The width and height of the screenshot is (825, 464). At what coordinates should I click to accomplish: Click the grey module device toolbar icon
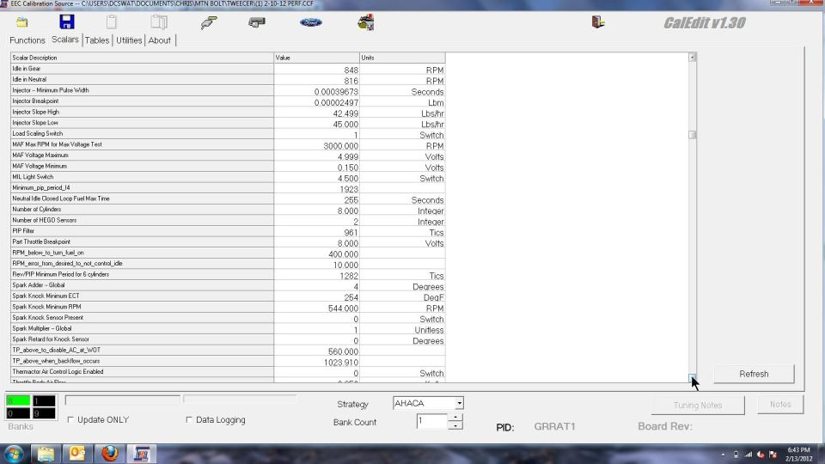(257, 22)
